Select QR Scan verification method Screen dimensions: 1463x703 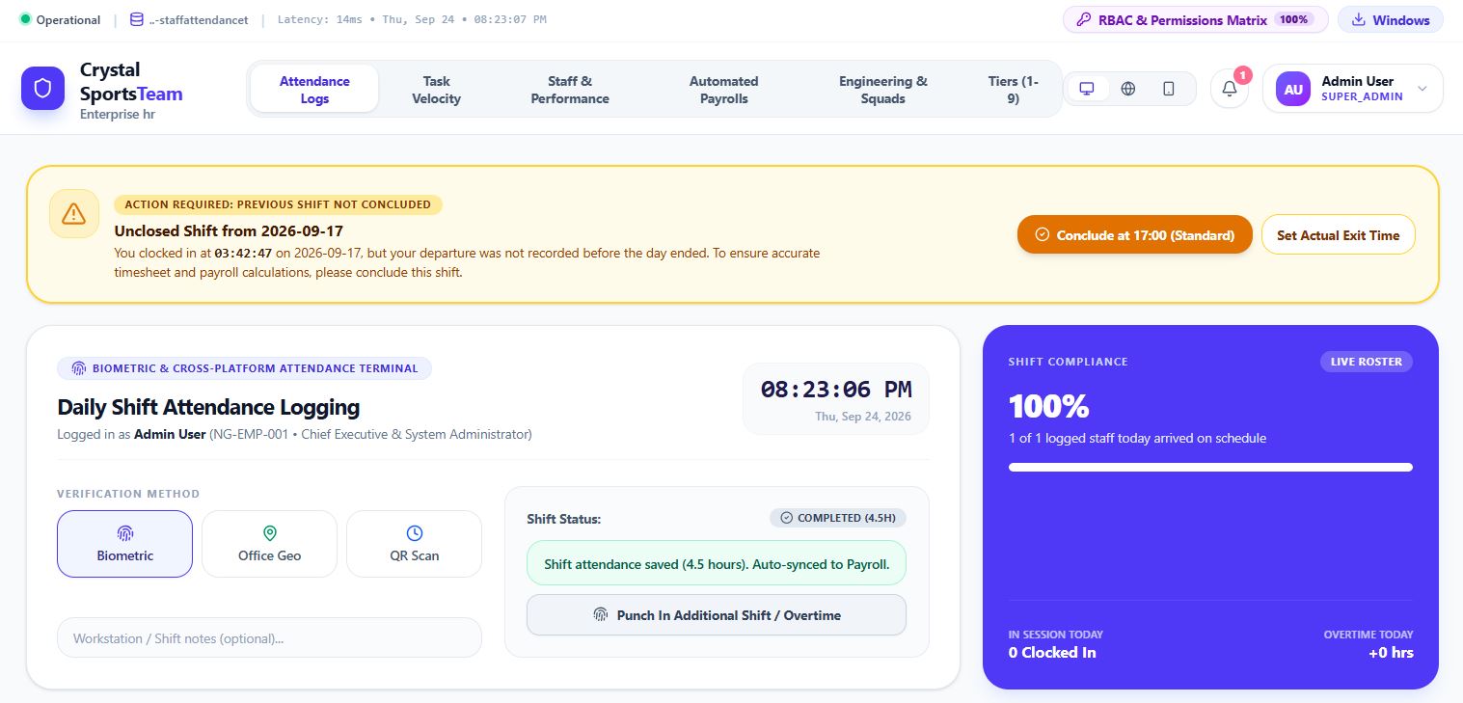click(x=414, y=544)
